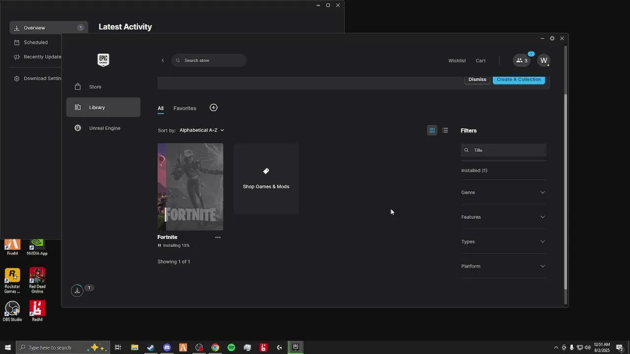Open Google Chrome from the taskbar
This screenshot has width=630, height=354.
(x=215, y=348)
